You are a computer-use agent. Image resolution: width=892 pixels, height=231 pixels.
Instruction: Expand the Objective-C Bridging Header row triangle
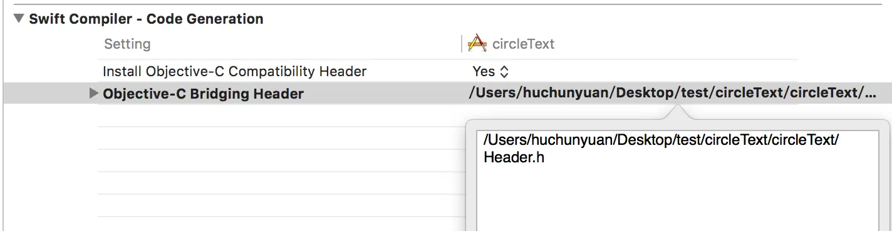pos(94,94)
